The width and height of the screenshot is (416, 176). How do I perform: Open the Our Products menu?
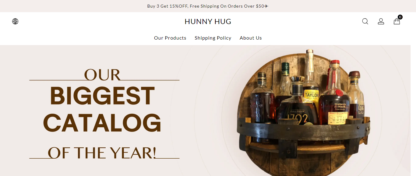170,38
